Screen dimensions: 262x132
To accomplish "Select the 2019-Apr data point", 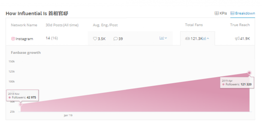I will tap(249, 73).
